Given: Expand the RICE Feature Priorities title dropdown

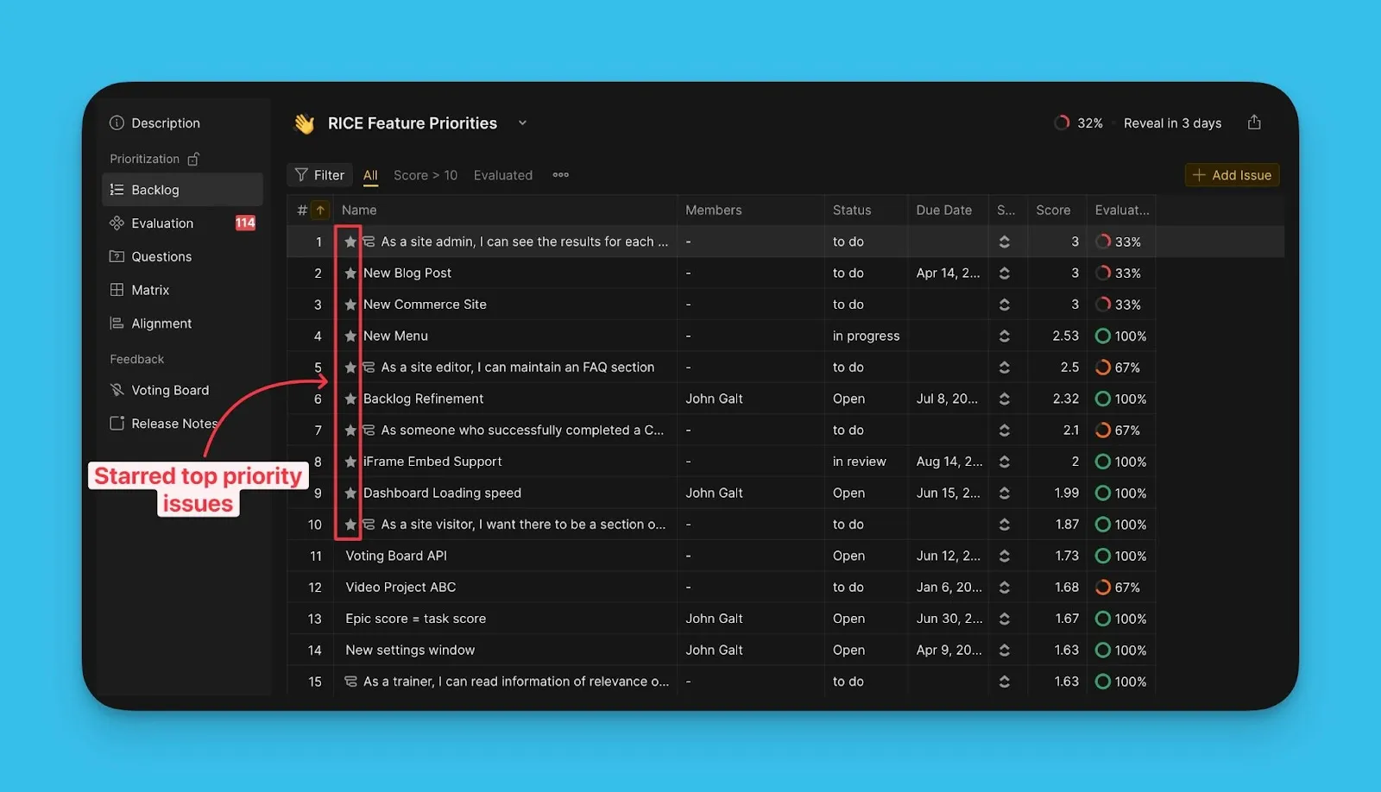Looking at the screenshot, I should (x=522, y=123).
